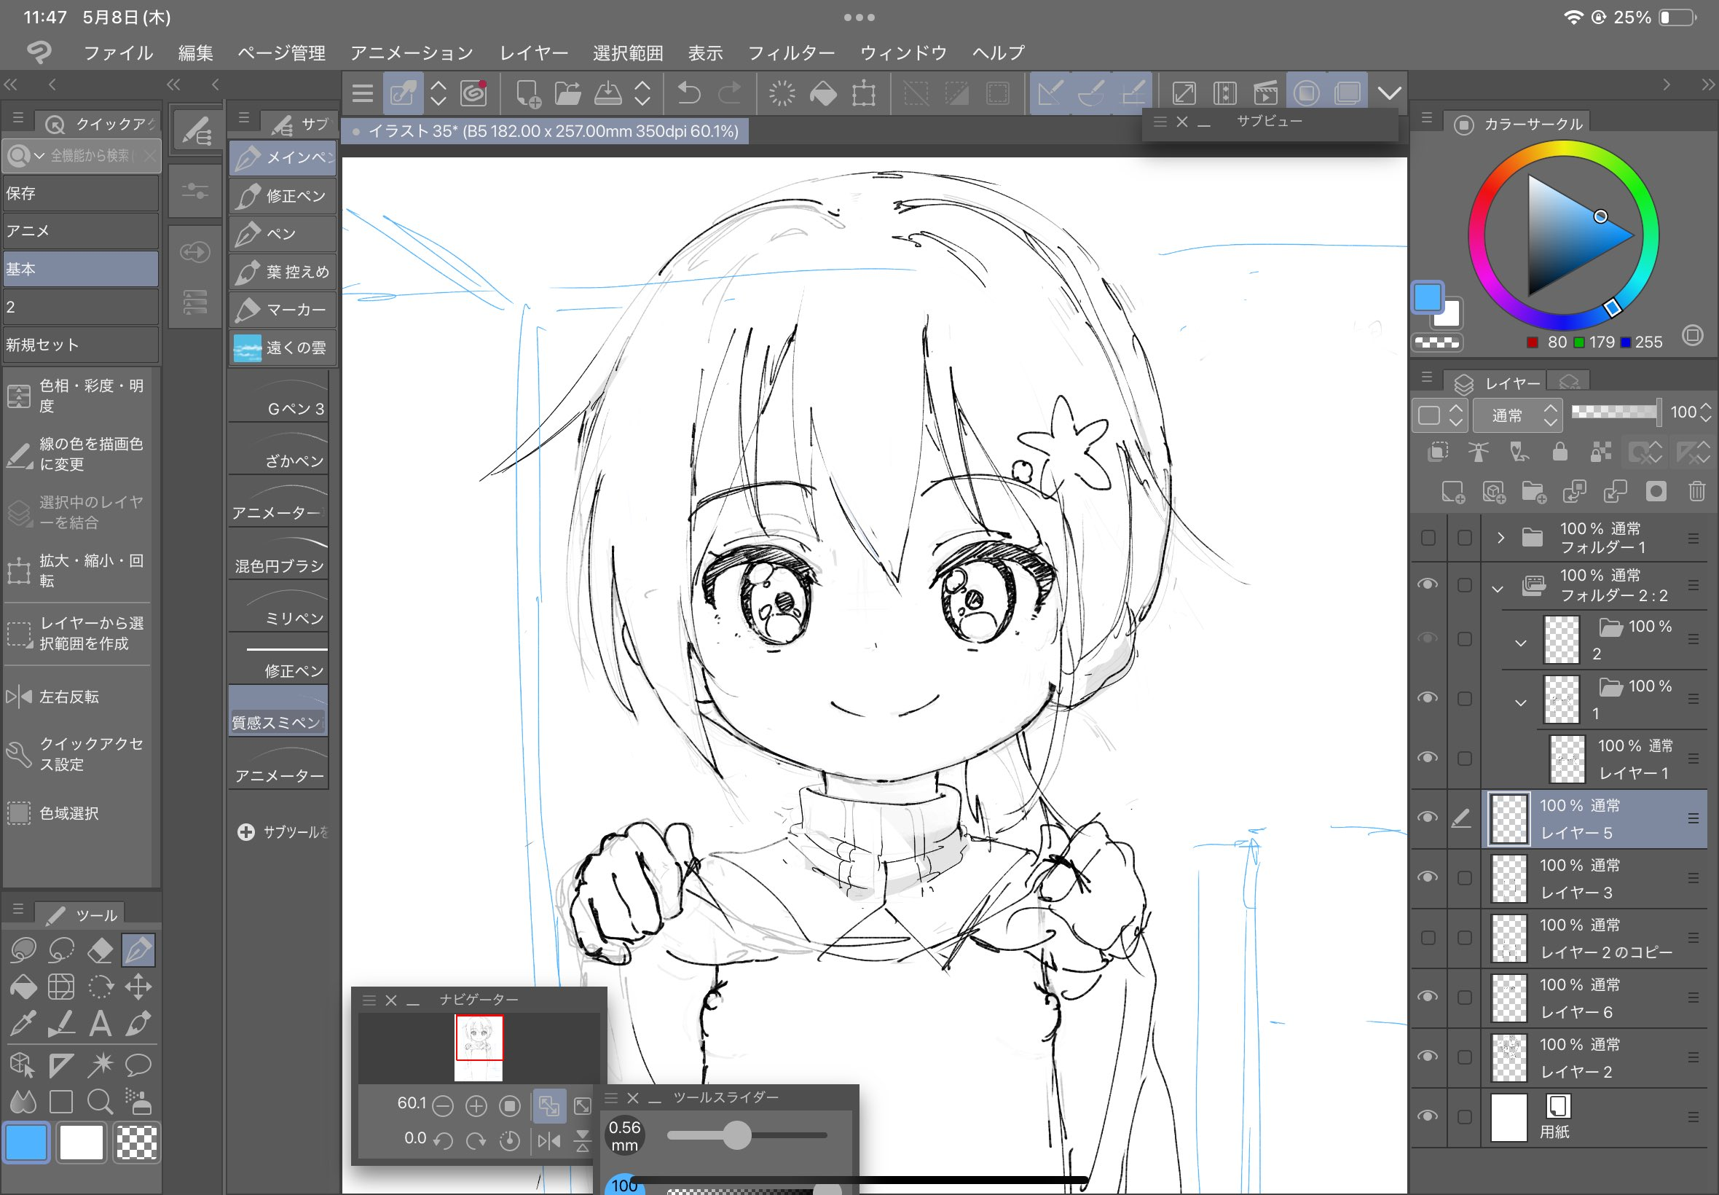Click the brush size slider handle
The image size is (1719, 1195).
[x=736, y=1135]
